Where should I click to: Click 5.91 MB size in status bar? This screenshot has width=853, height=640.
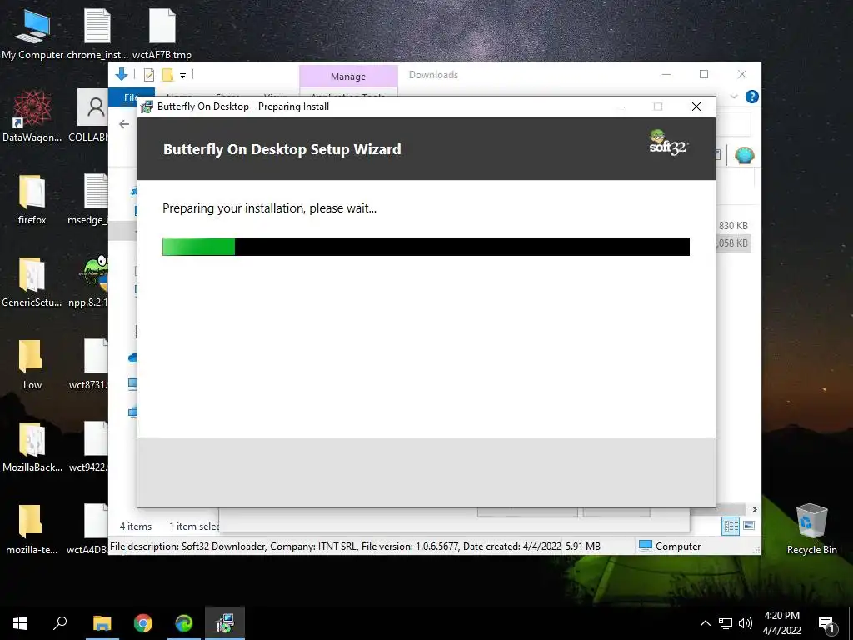click(x=583, y=547)
